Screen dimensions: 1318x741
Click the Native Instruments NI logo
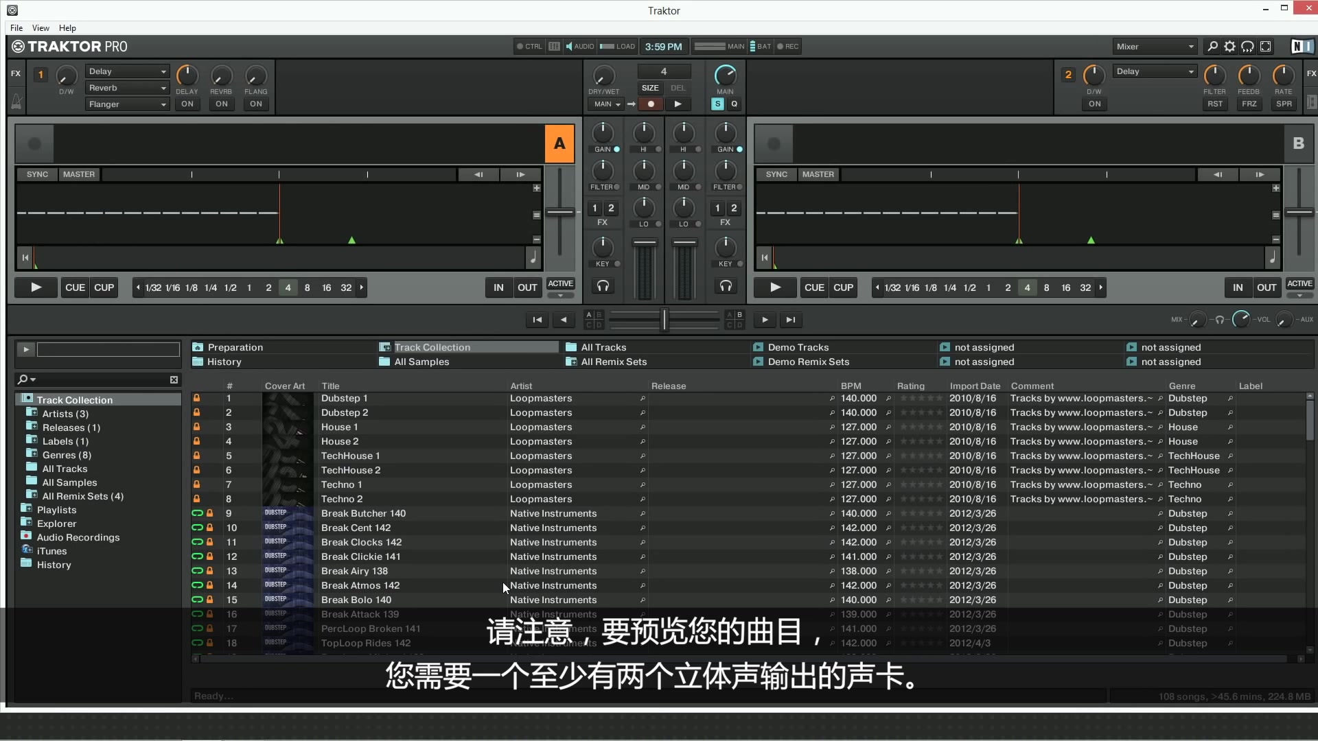point(1302,47)
